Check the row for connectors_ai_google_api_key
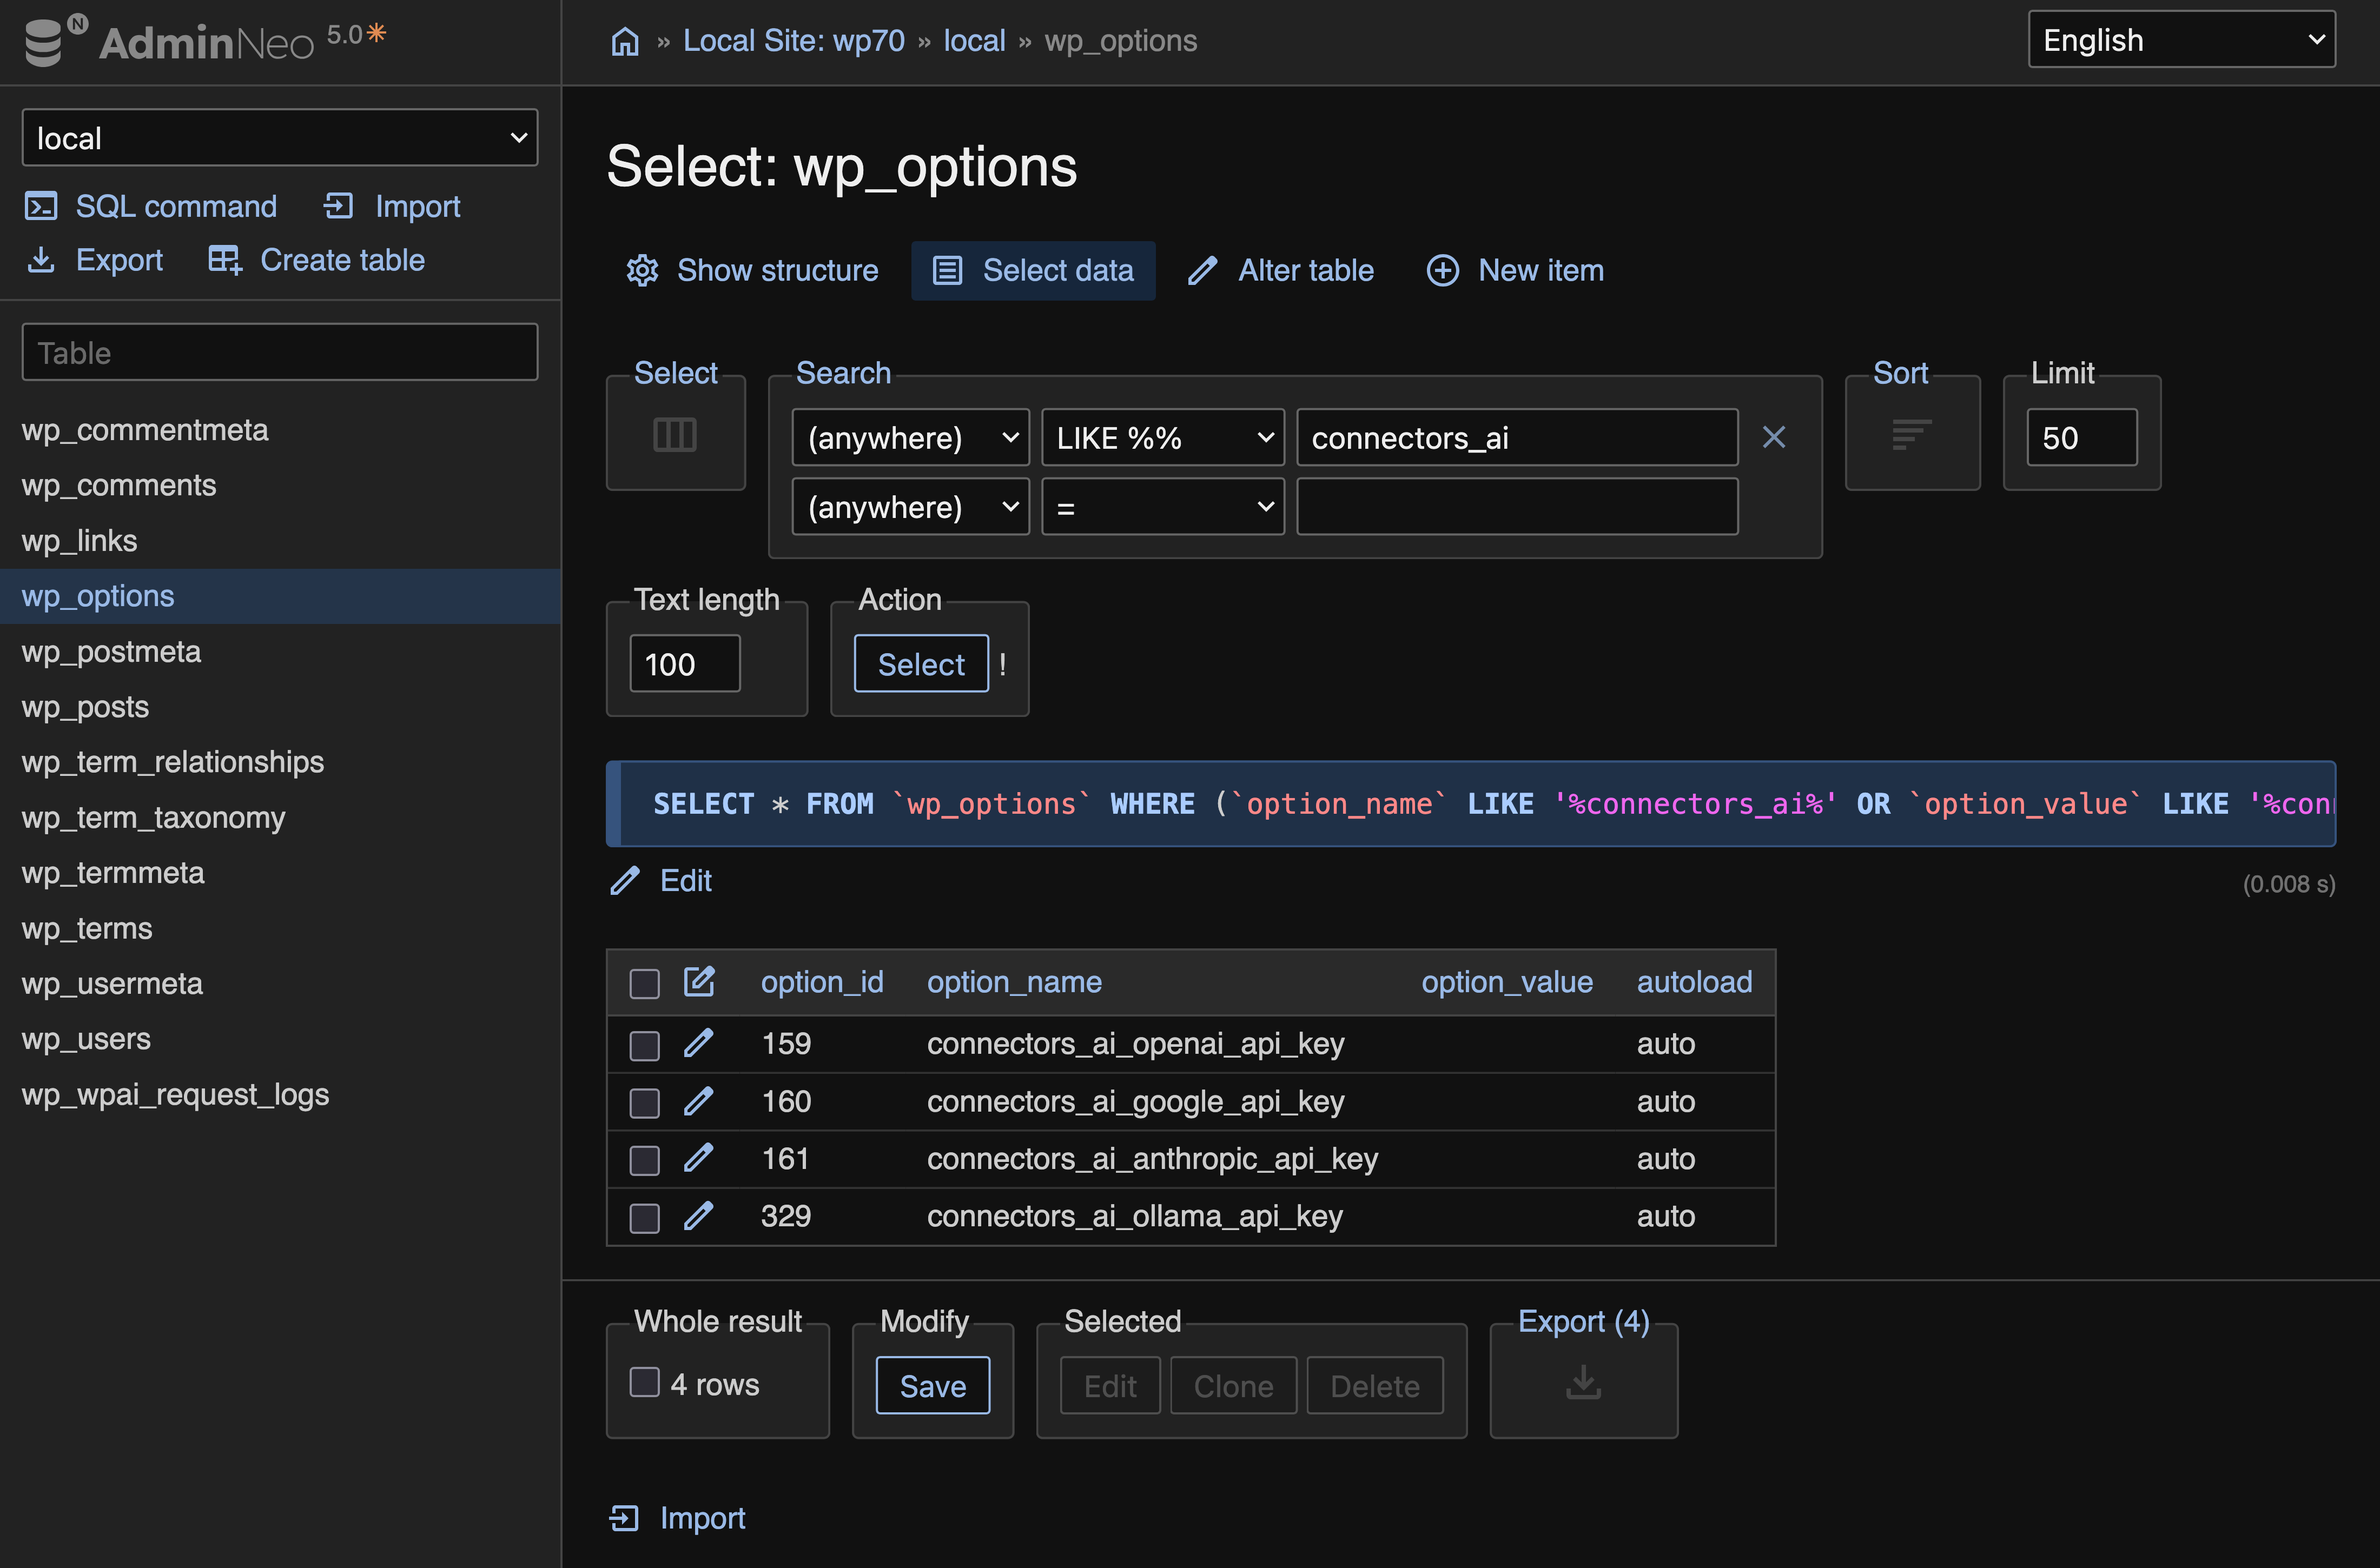The height and width of the screenshot is (1568, 2380). pos(644,1103)
